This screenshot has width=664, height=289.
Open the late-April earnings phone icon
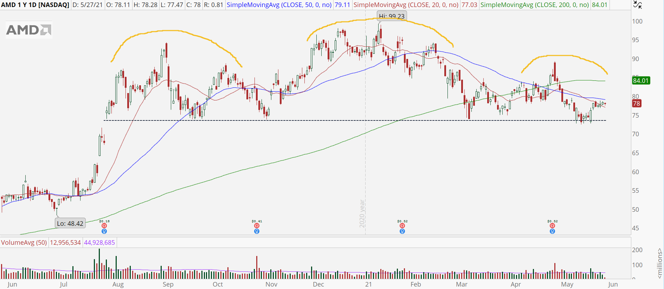click(552, 226)
